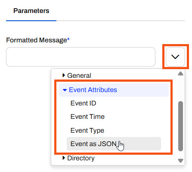Image resolution: width=192 pixels, height=172 pixels.
Task: Expand the General category triangle
Action: click(x=64, y=75)
